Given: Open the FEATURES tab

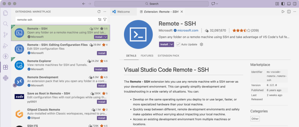Looking at the screenshot, I should [147, 56].
